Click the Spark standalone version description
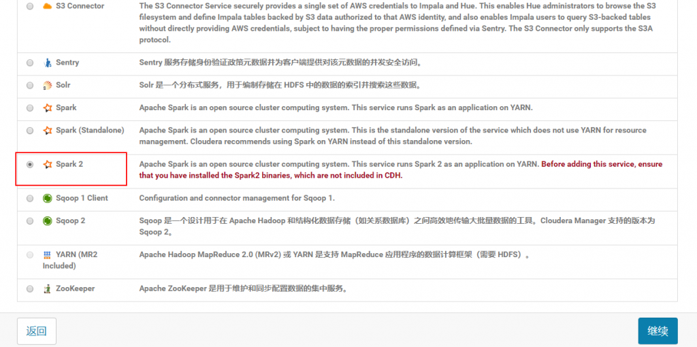Viewport: 697px width, 347px height. point(393,136)
